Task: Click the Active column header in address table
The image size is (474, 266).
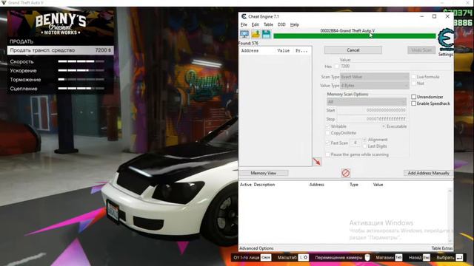Action: tap(246, 185)
